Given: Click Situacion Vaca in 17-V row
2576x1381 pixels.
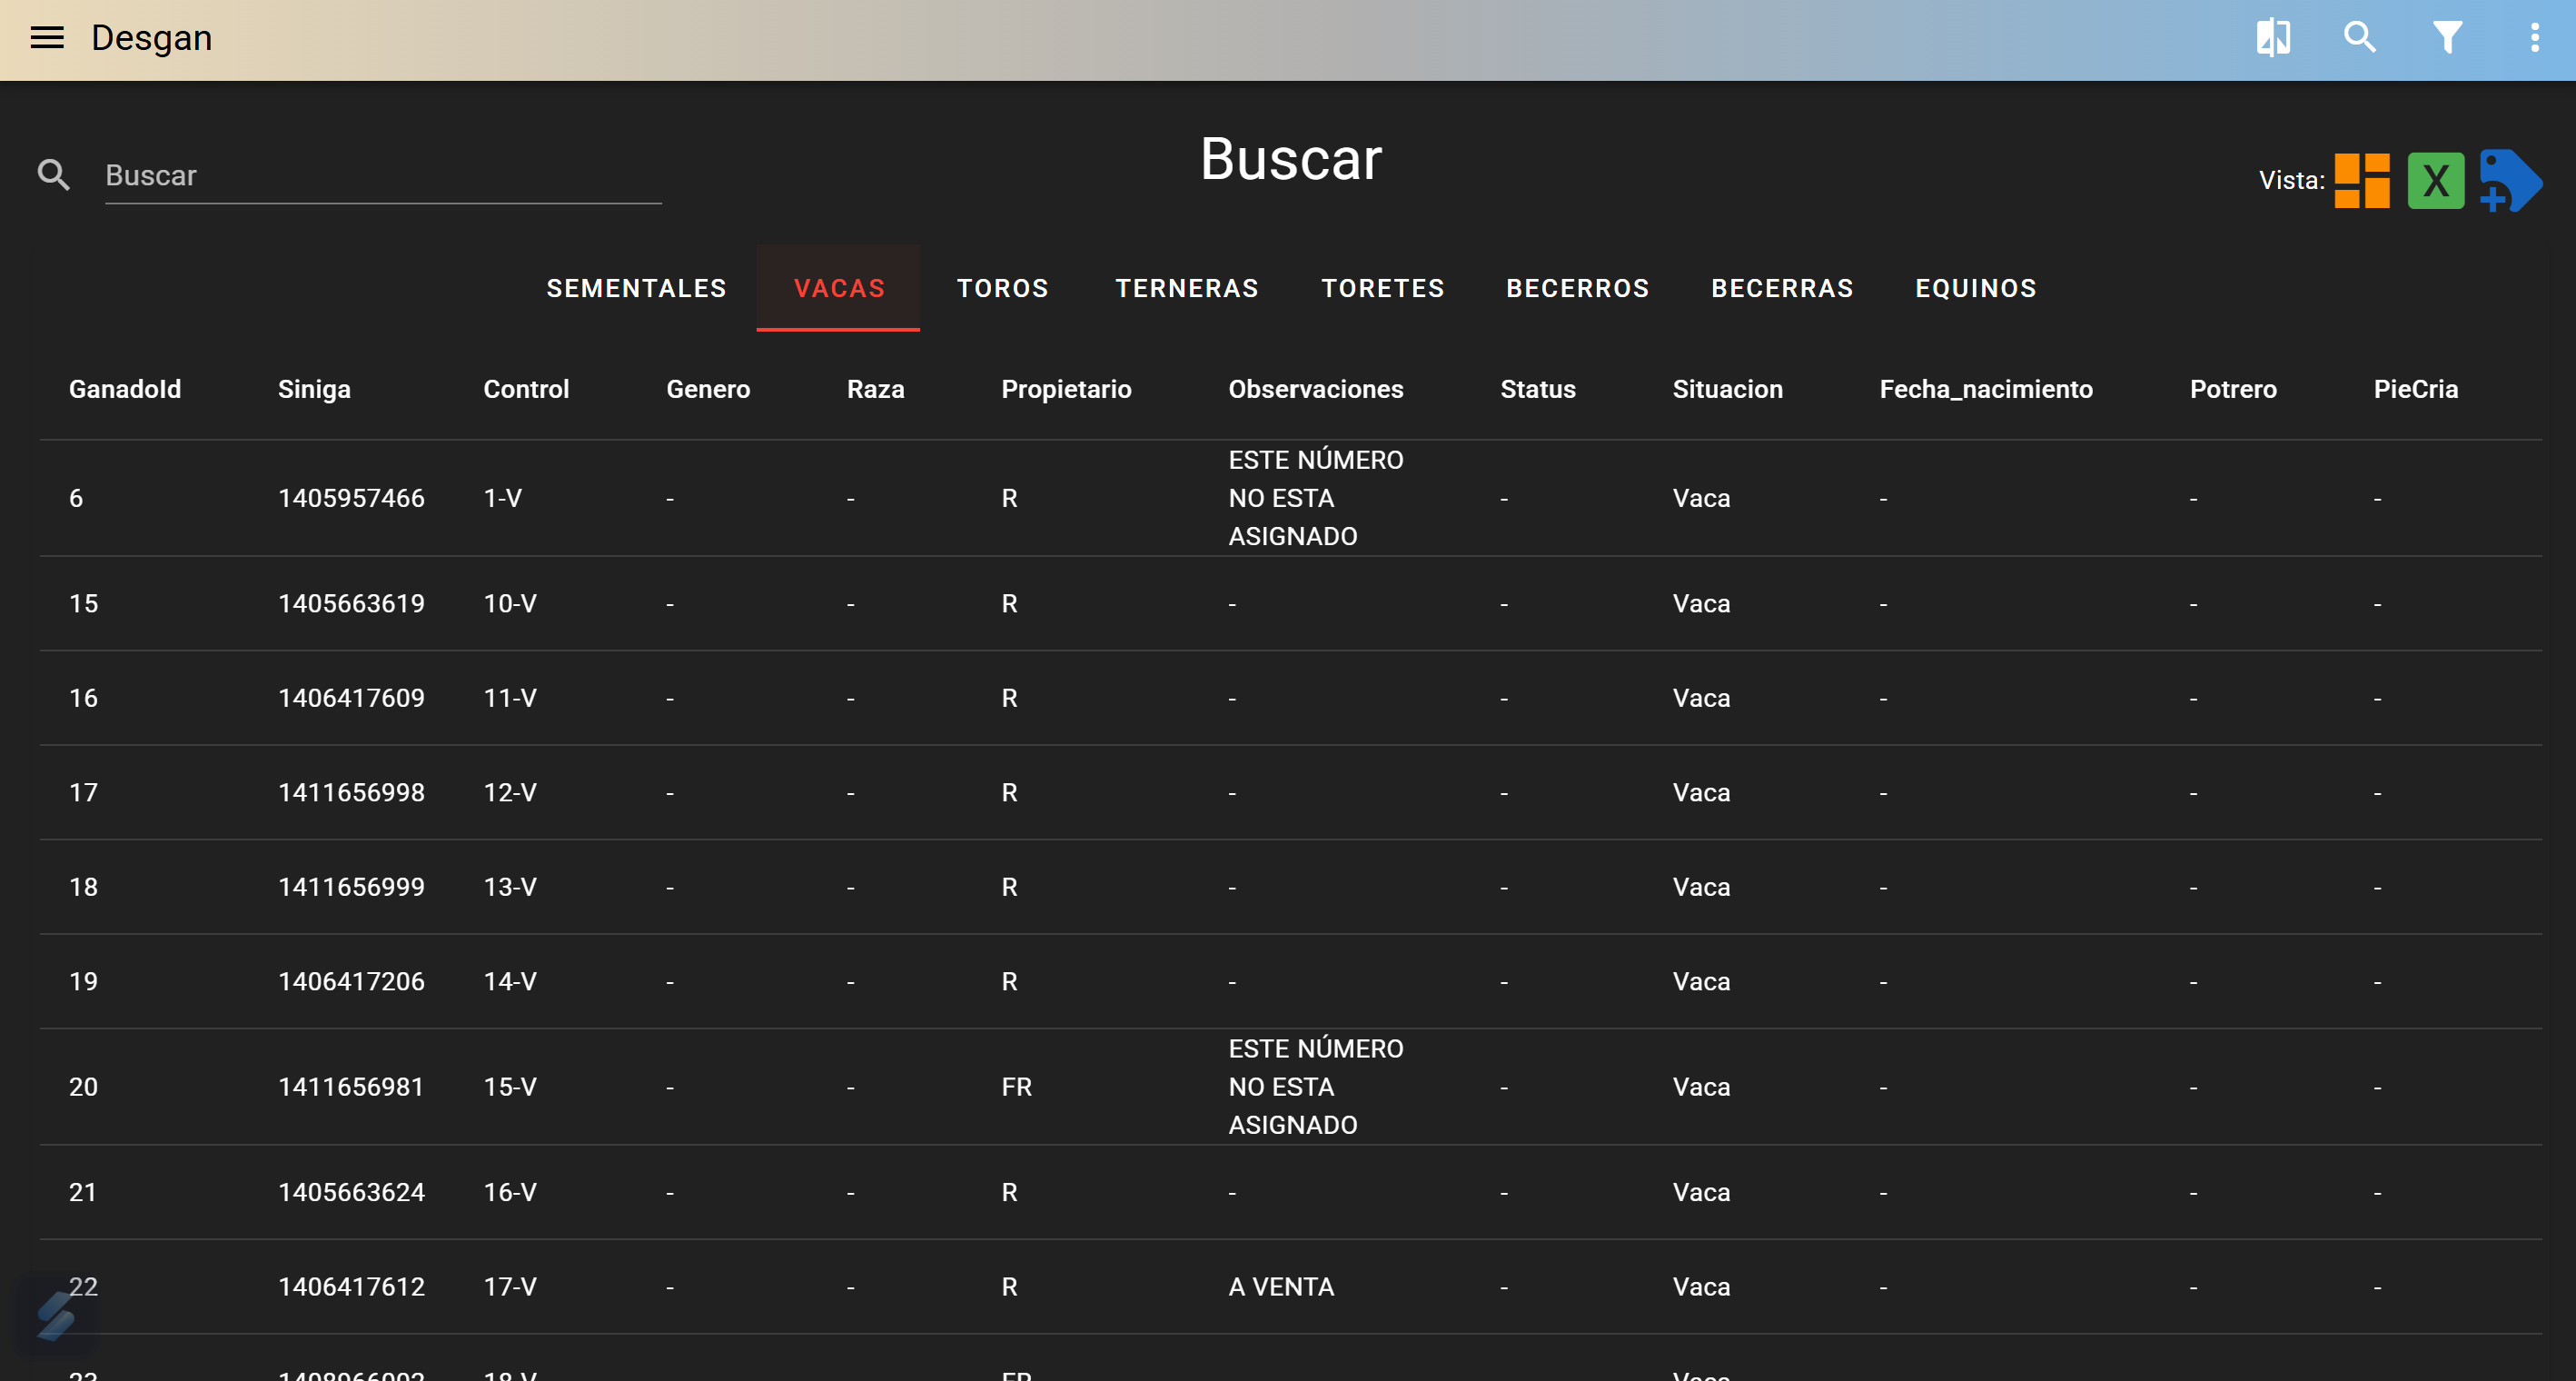Looking at the screenshot, I should pyautogui.click(x=1701, y=1286).
